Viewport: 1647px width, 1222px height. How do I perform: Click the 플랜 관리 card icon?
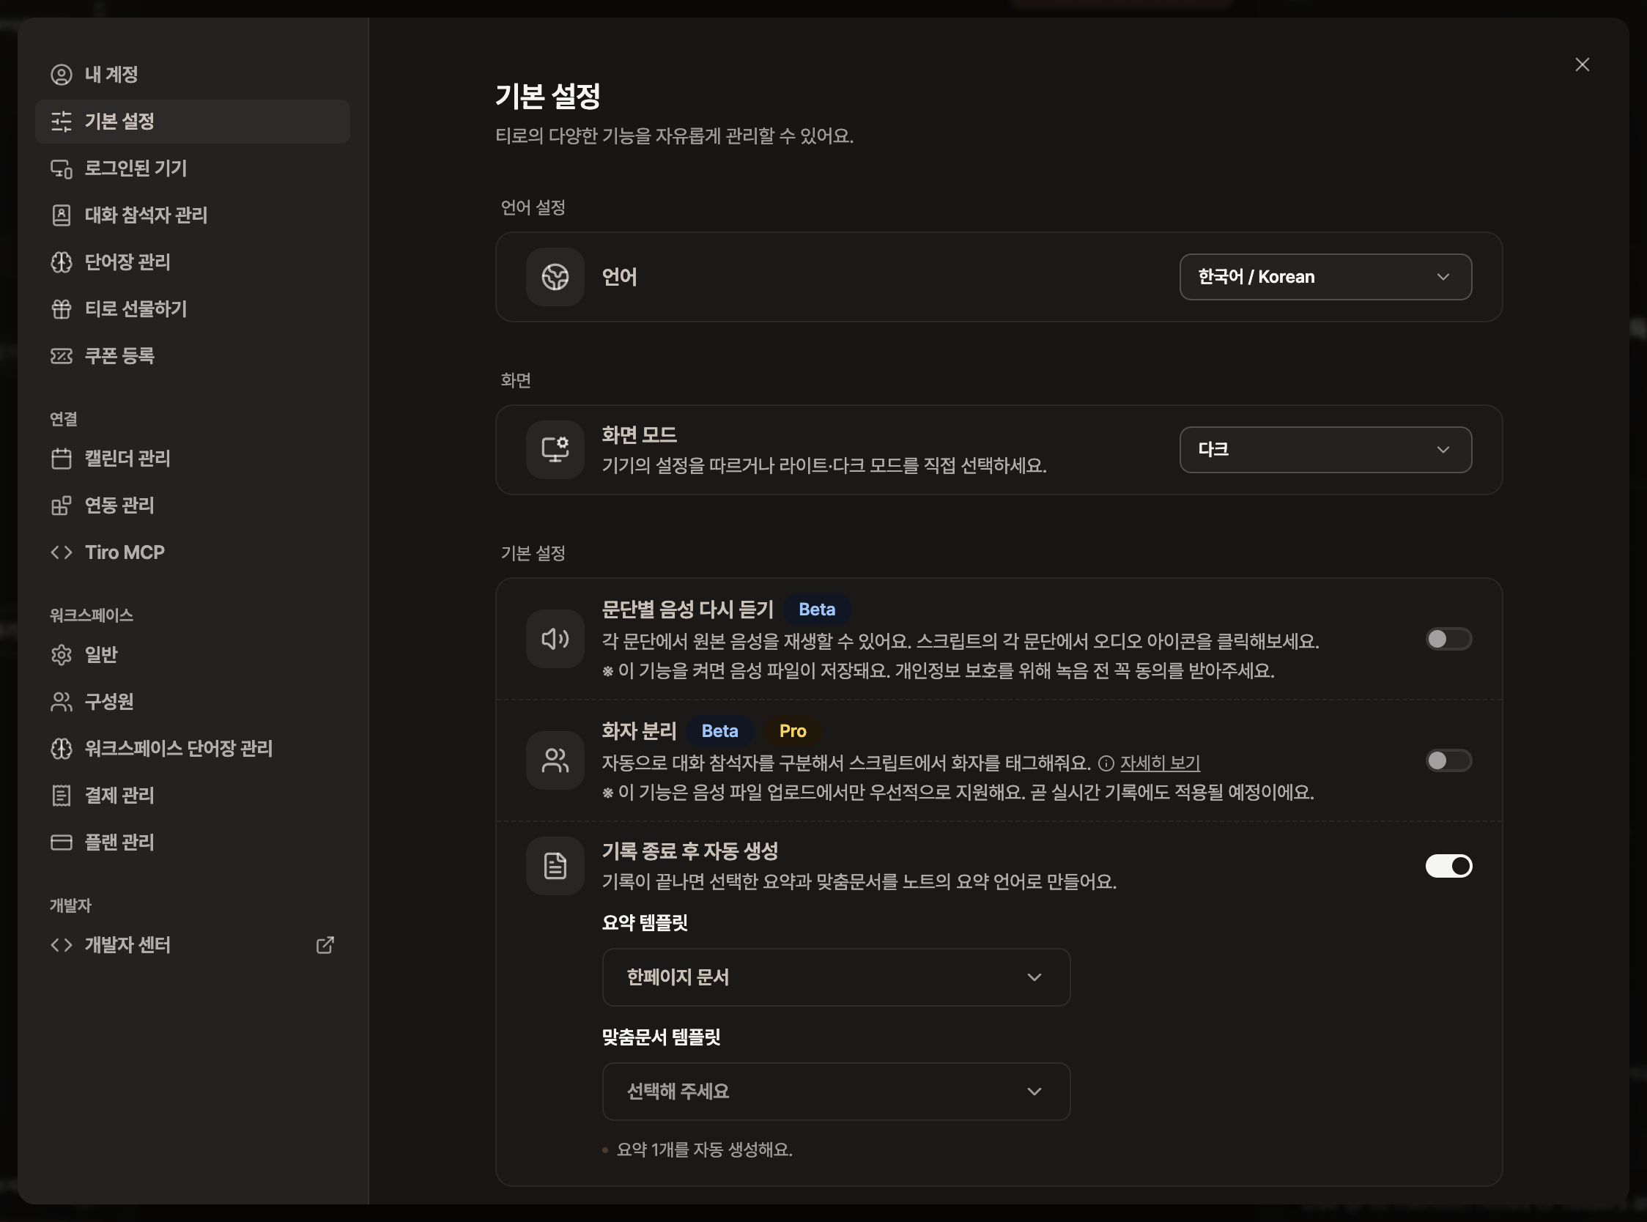click(62, 842)
